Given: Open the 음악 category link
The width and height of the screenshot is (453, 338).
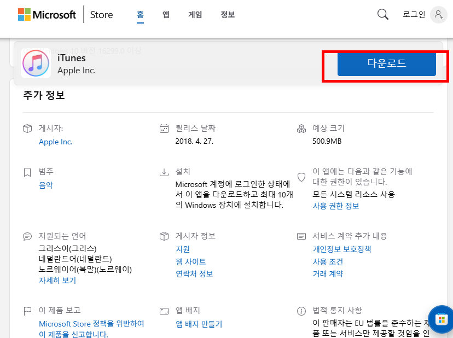Looking at the screenshot, I should click(x=46, y=185).
